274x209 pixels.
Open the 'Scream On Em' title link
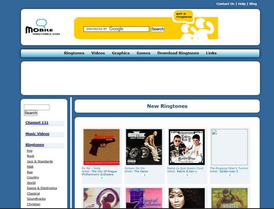tap(135, 168)
